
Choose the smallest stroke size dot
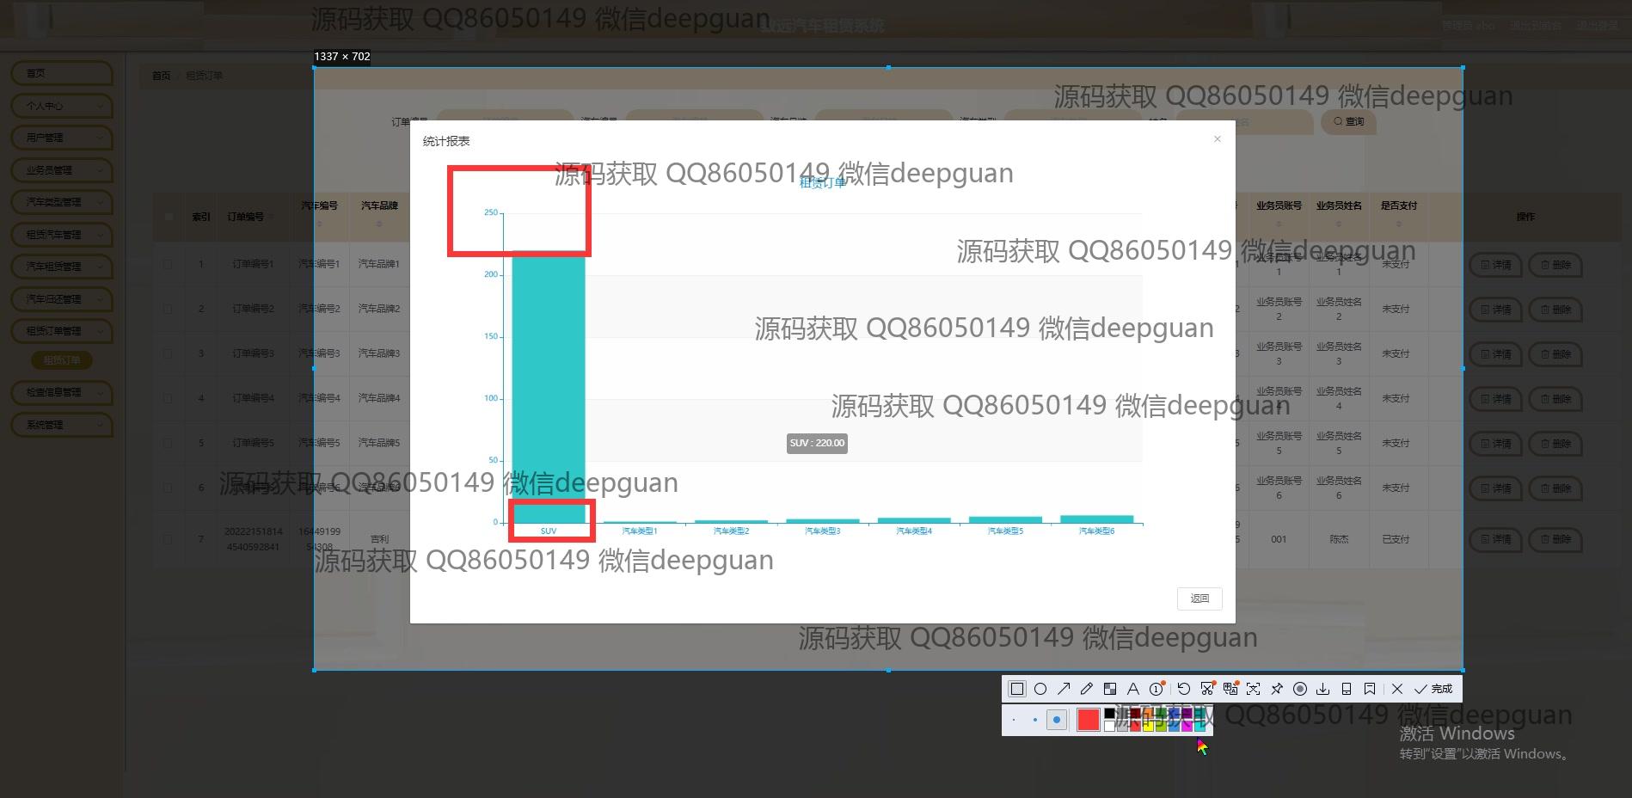[1015, 720]
